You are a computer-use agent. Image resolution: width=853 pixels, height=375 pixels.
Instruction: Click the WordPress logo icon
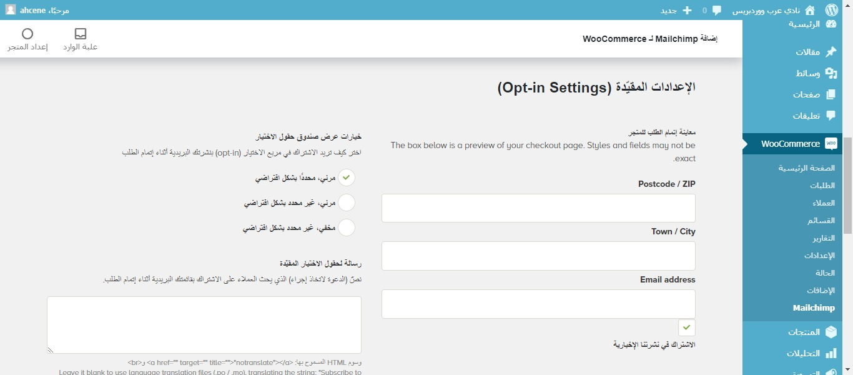point(831,10)
